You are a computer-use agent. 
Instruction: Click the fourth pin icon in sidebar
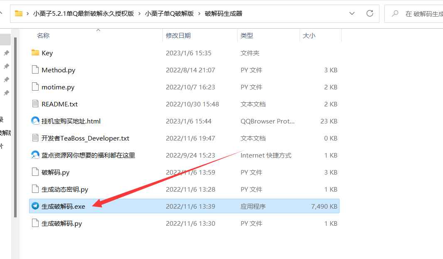[x=6, y=93]
